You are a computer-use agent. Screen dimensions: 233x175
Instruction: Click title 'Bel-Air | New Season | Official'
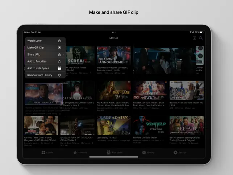point(184,138)
